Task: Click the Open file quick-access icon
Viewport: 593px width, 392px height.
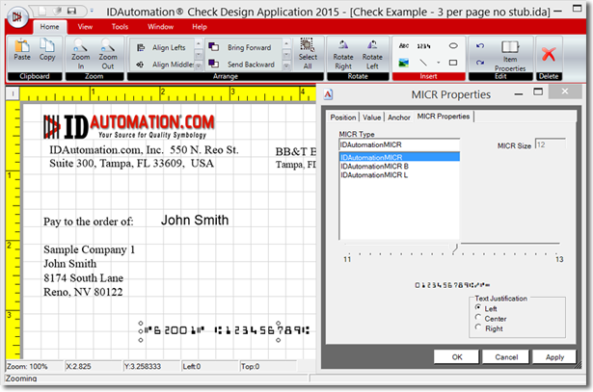Action: click(x=57, y=12)
